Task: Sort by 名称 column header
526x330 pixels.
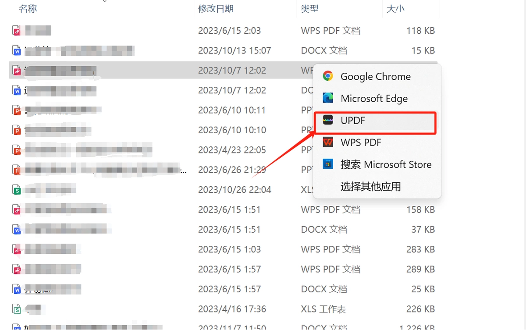Action: click(x=28, y=8)
